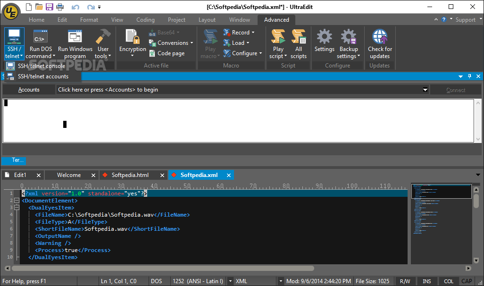Toggle INS insert mode in status bar
Screen dimensions: 484x286
[426, 281]
